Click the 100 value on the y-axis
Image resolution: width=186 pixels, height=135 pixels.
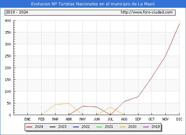8,91
